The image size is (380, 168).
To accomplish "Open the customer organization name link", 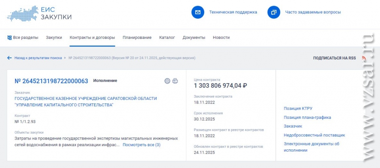I will click(x=85, y=101).
